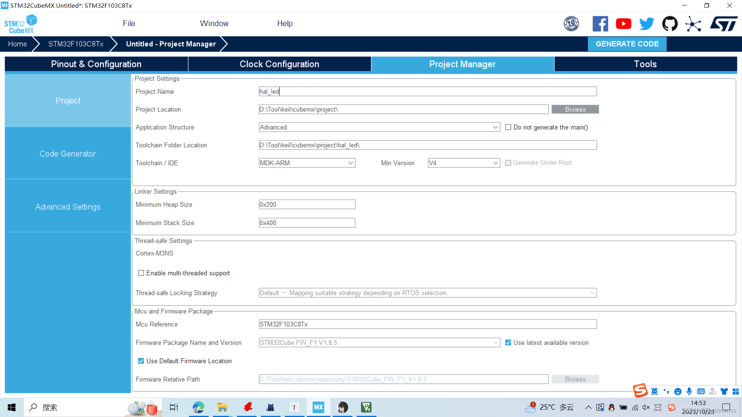This screenshot has width=742, height=417.
Task: Click Browse next to Firmware Relative Path
Action: pyautogui.click(x=575, y=379)
